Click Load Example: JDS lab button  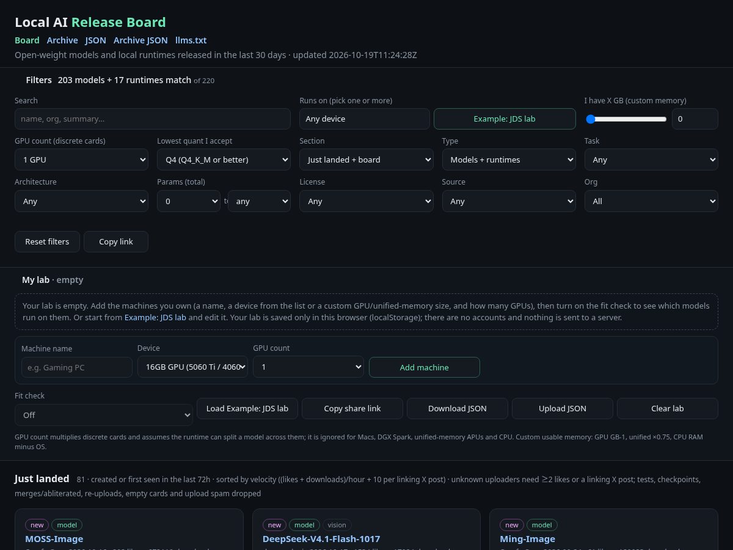(x=247, y=408)
